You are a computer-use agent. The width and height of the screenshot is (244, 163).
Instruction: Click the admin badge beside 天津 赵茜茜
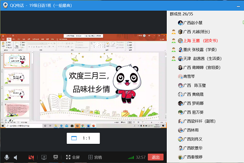coord(174,59)
